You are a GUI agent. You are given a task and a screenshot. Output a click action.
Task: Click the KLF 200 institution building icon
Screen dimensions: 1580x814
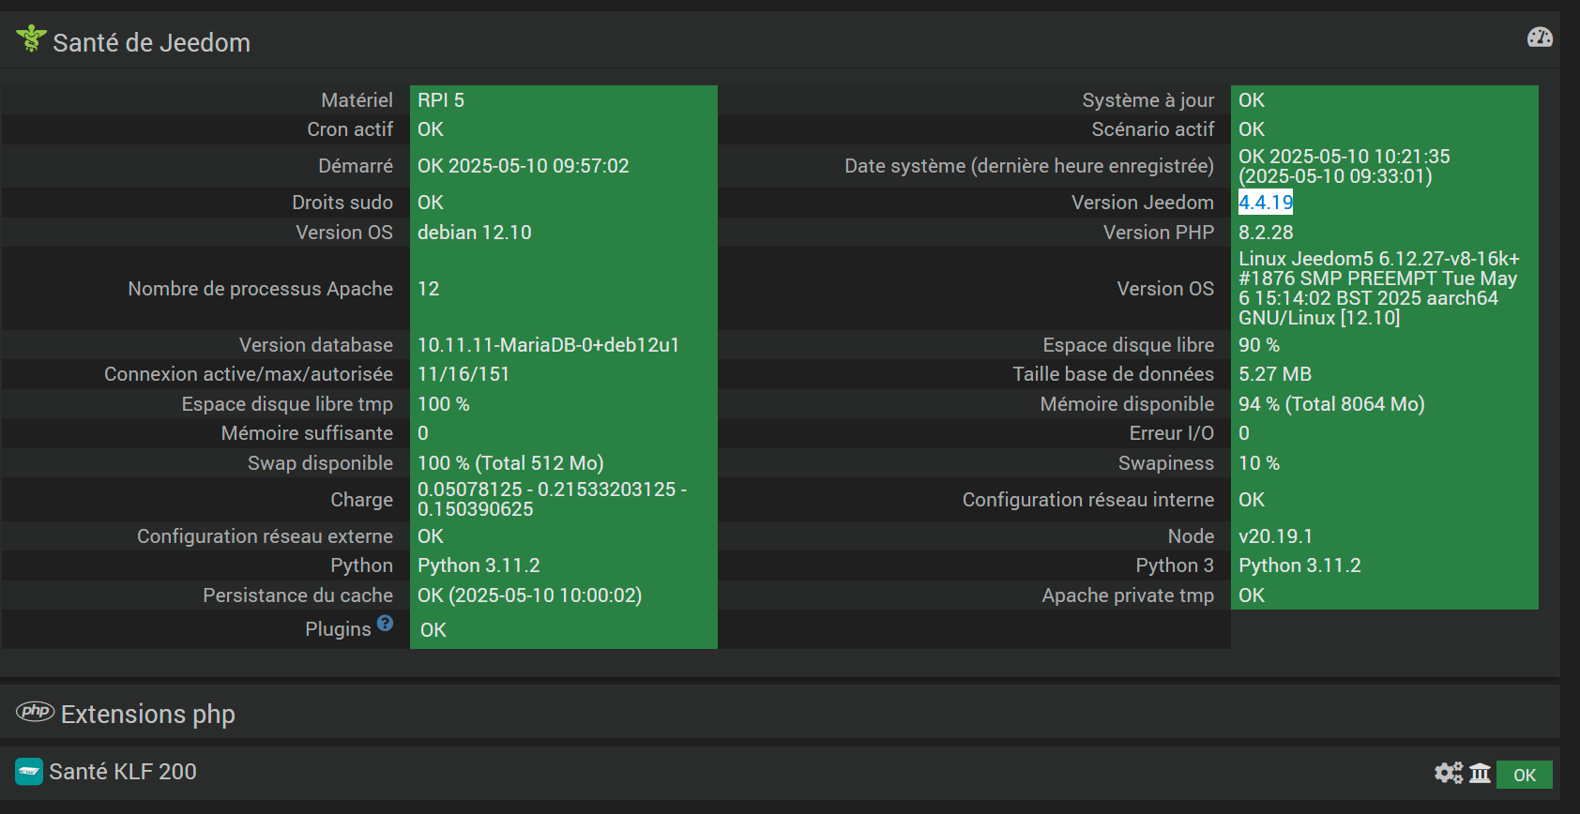(1481, 773)
